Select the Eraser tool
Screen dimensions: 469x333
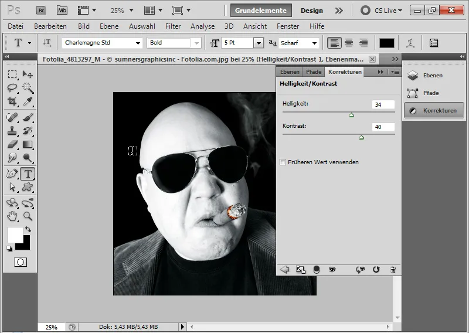pyautogui.click(x=12, y=144)
